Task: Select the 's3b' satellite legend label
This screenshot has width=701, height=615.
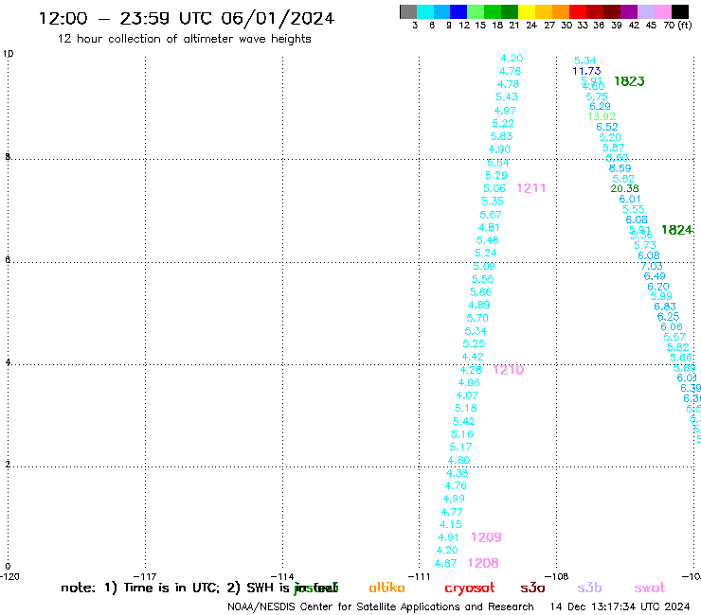Action: 589,588
